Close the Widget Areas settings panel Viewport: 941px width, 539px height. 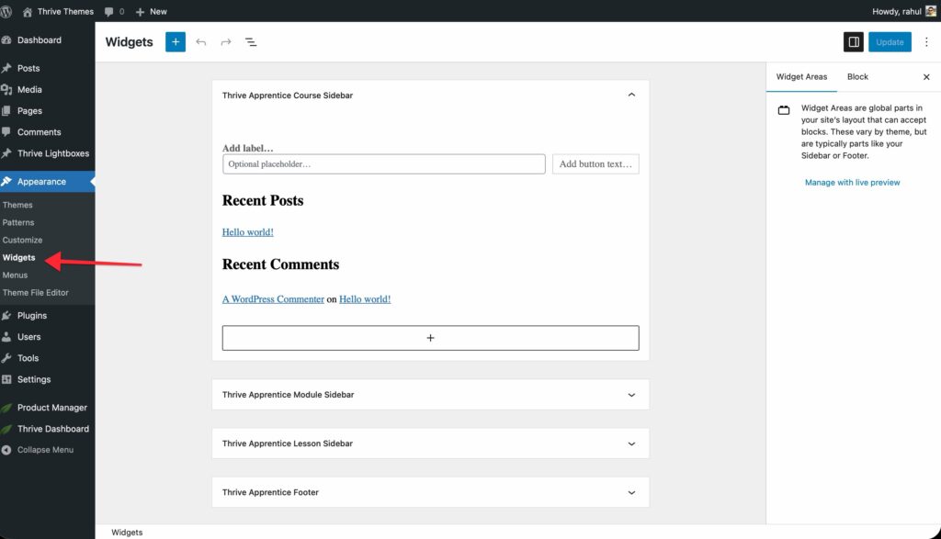pos(926,77)
